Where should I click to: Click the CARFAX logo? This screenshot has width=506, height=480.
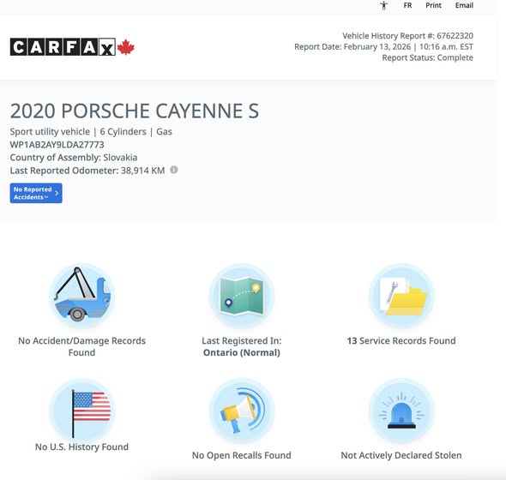point(63,47)
